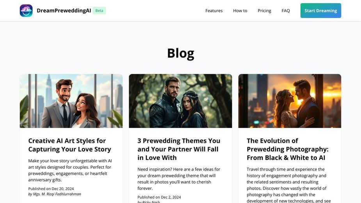This screenshot has width=361, height=203.
Task: Click Published on Dec 2, 2024 date
Action: 159,197
